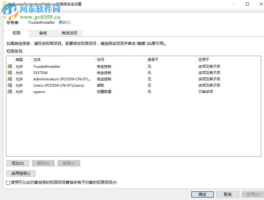Switch to the 有效访问 tab
Image resolution: width=264 pixels, height=200 pixels.
(69, 33)
